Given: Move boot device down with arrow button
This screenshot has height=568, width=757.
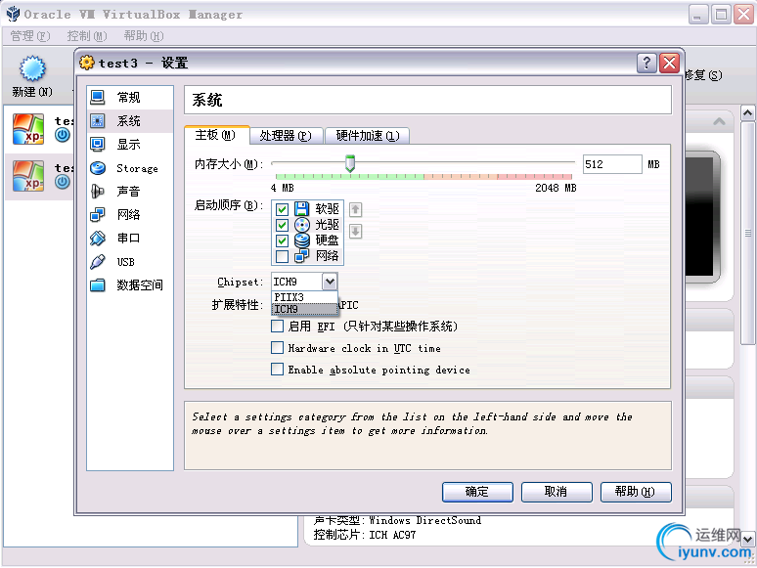Looking at the screenshot, I should (356, 231).
